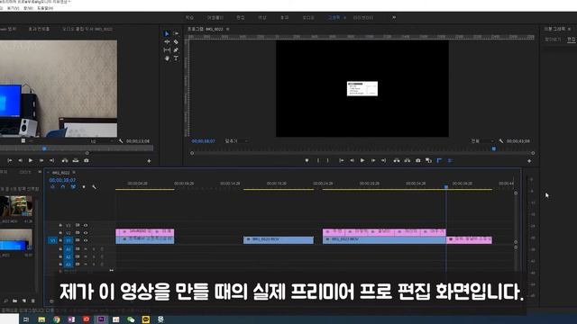Toggle track lock on V2
Screen dimensions: 577x324
click(60, 233)
